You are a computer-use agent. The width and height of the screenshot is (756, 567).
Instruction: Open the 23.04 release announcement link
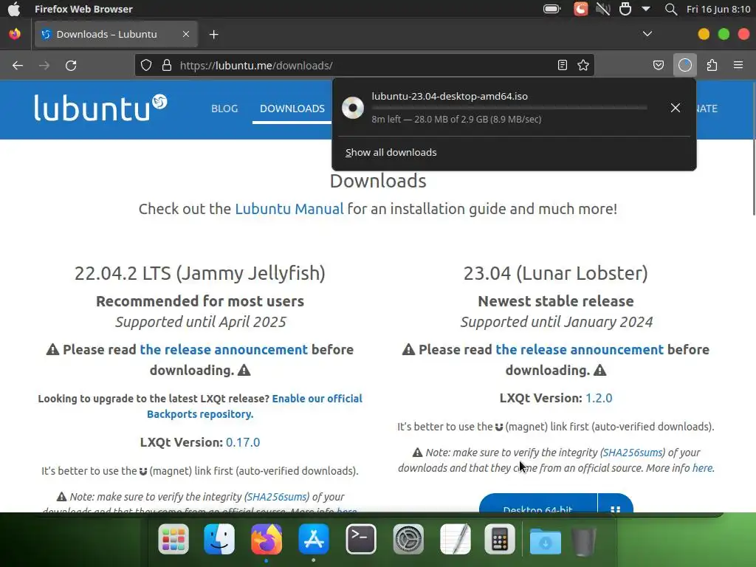(x=580, y=349)
